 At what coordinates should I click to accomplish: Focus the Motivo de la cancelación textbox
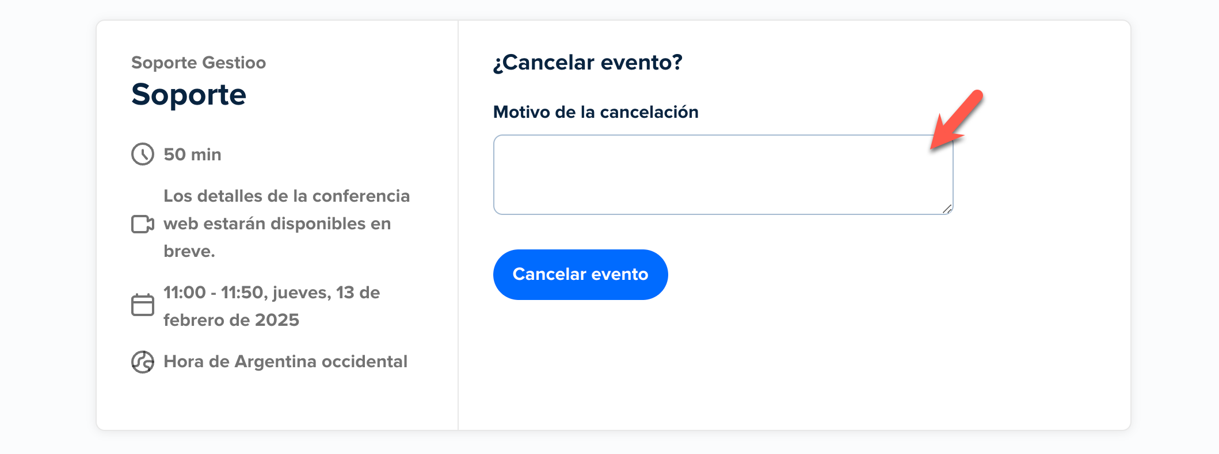pos(723,175)
